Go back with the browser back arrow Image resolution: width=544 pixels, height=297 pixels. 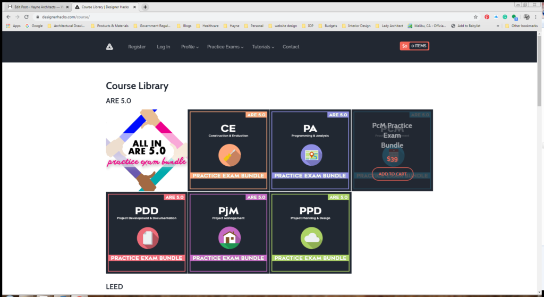click(8, 16)
